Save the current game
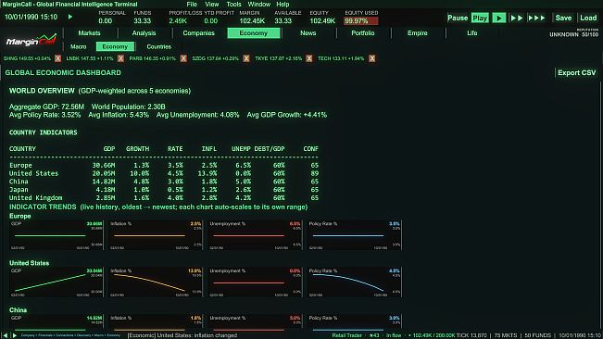The height and width of the screenshot is (339, 603). (563, 18)
